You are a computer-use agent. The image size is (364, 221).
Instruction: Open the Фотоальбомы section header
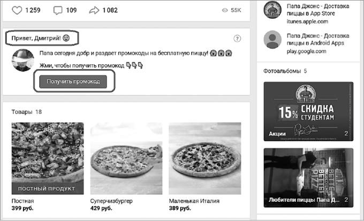(285, 71)
